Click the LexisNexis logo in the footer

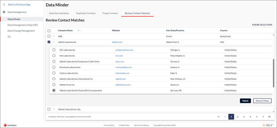tap(10, 125)
